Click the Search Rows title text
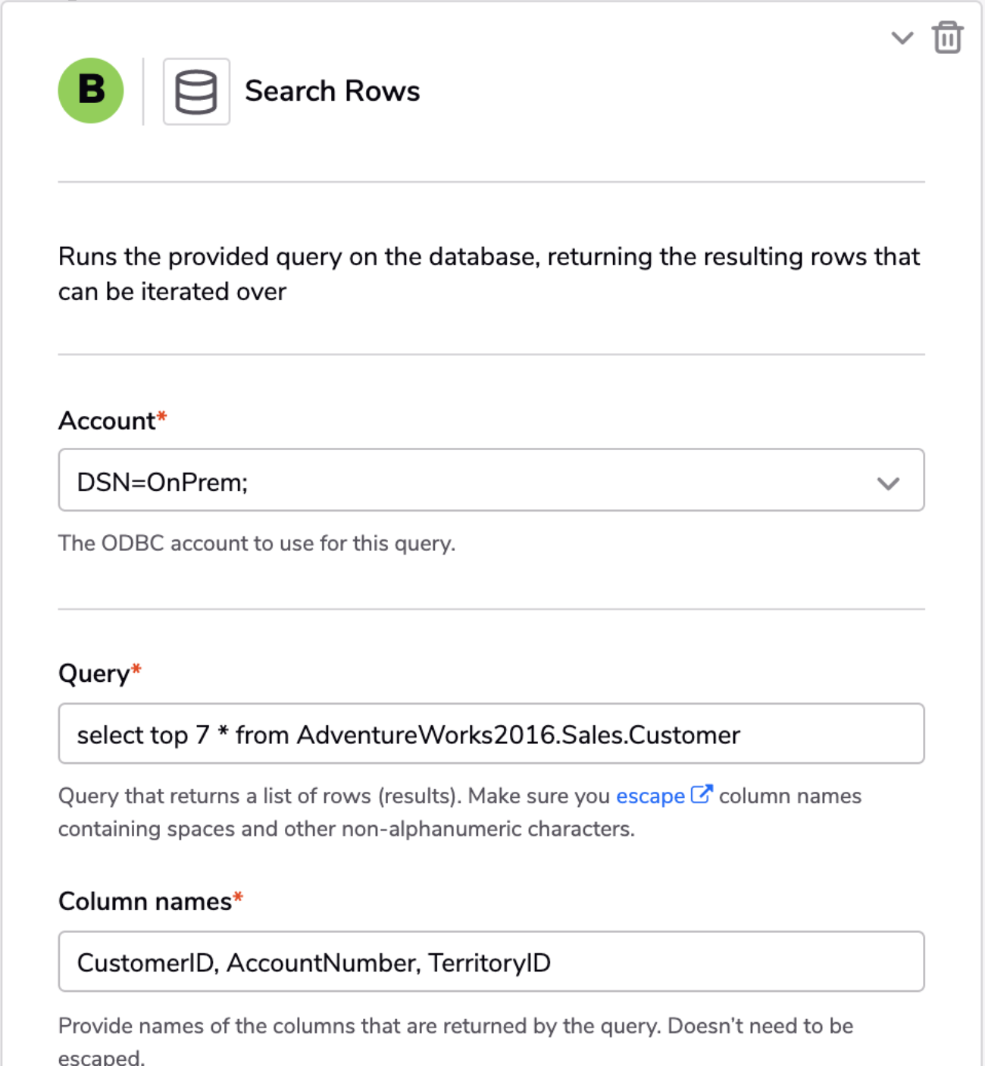The image size is (985, 1079). [x=332, y=92]
